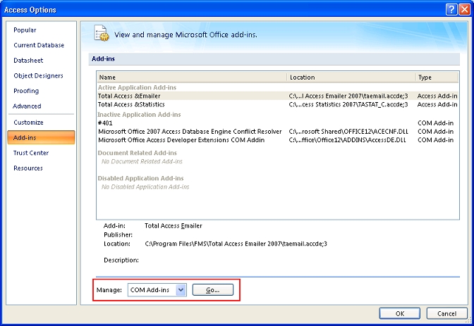Image resolution: width=474 pixels, height=326 pixels.
Task: Click the TASTAT_C.accde location cell
Action: pyautogui.click(x=348, y=104)
